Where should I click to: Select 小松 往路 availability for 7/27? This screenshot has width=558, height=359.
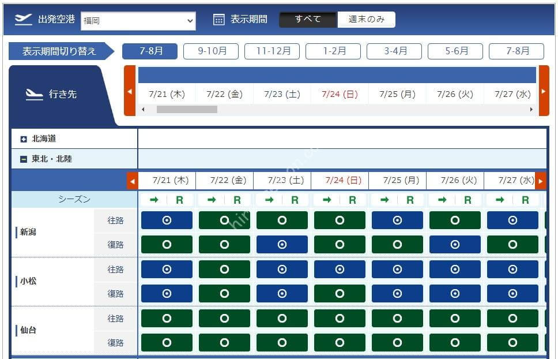coord(512,269)
